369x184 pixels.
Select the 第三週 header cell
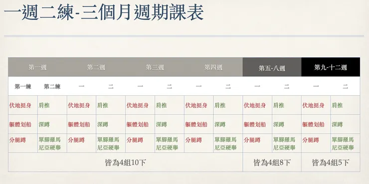pos(155,67)
